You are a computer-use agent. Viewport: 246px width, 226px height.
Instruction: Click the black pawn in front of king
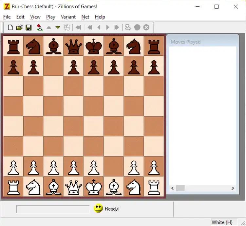pyautogui.click(x=94, y=67)
